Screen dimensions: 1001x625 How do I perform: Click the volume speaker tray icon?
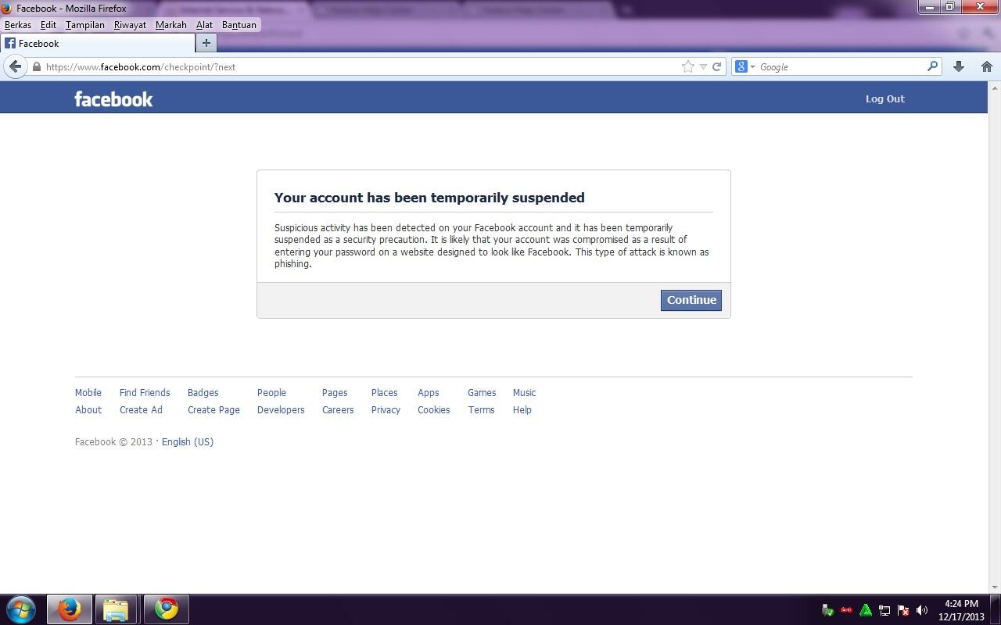tap(922, 610)
